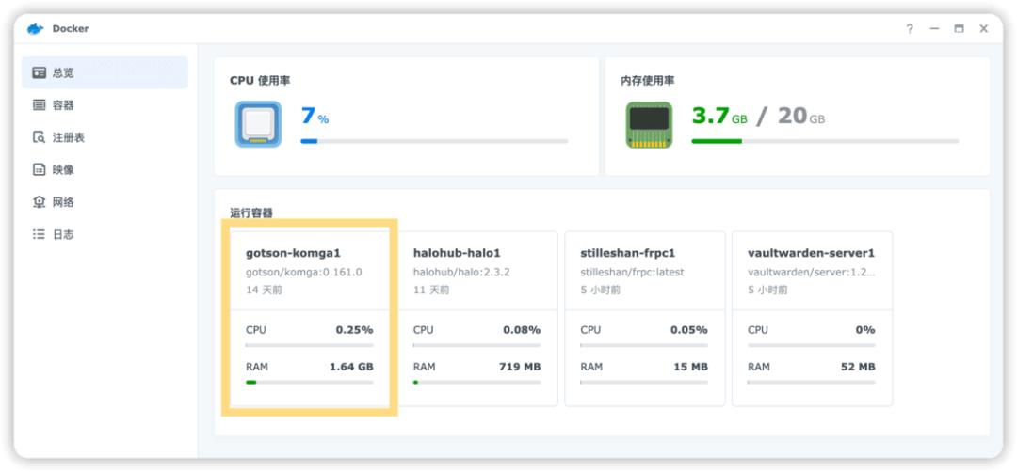
Task: Click the Docker whale logo icon
Action: coord(35,28)
